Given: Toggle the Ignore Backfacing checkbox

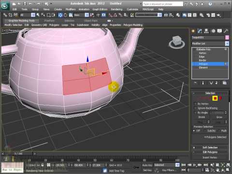Looking at the screenshot, I should tap(195, 108).
